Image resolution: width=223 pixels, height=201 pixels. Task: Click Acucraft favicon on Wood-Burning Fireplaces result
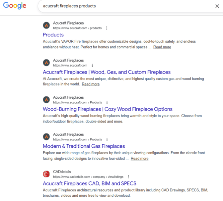tap(46, 100)
